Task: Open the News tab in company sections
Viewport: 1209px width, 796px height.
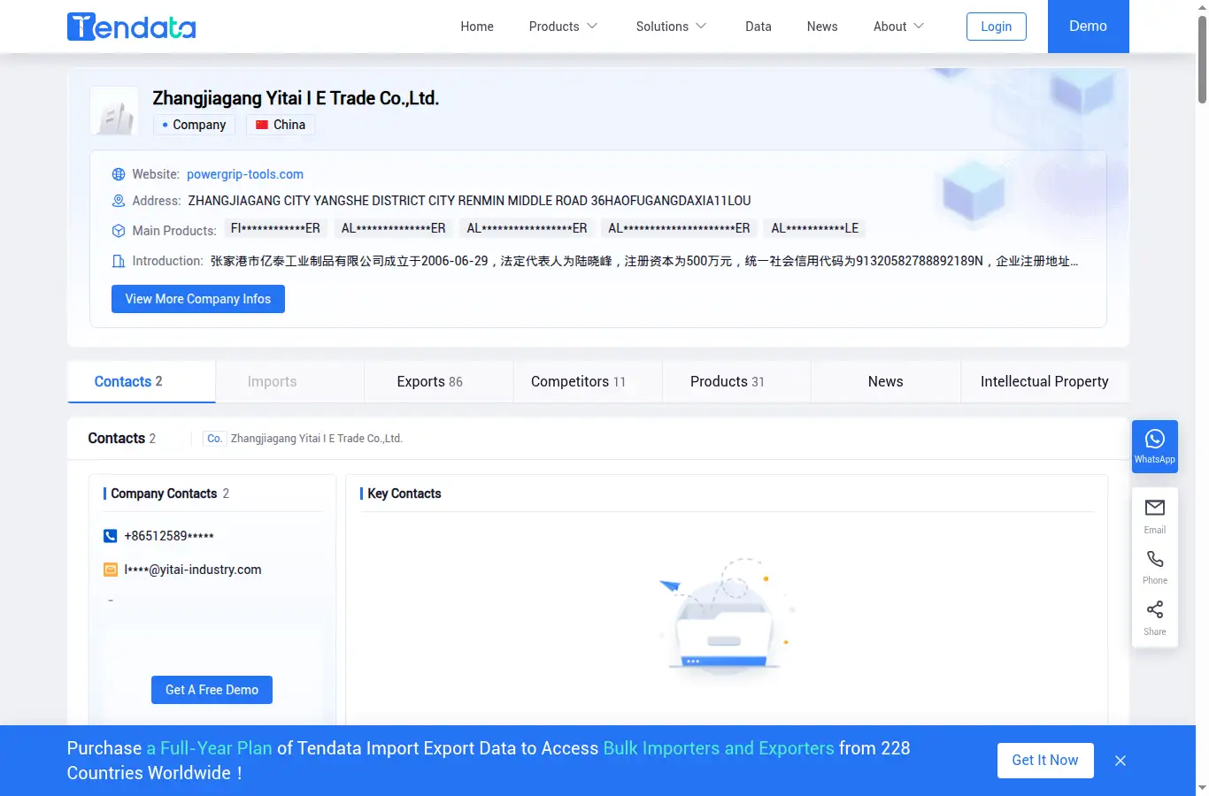Action: pos(886,381)
